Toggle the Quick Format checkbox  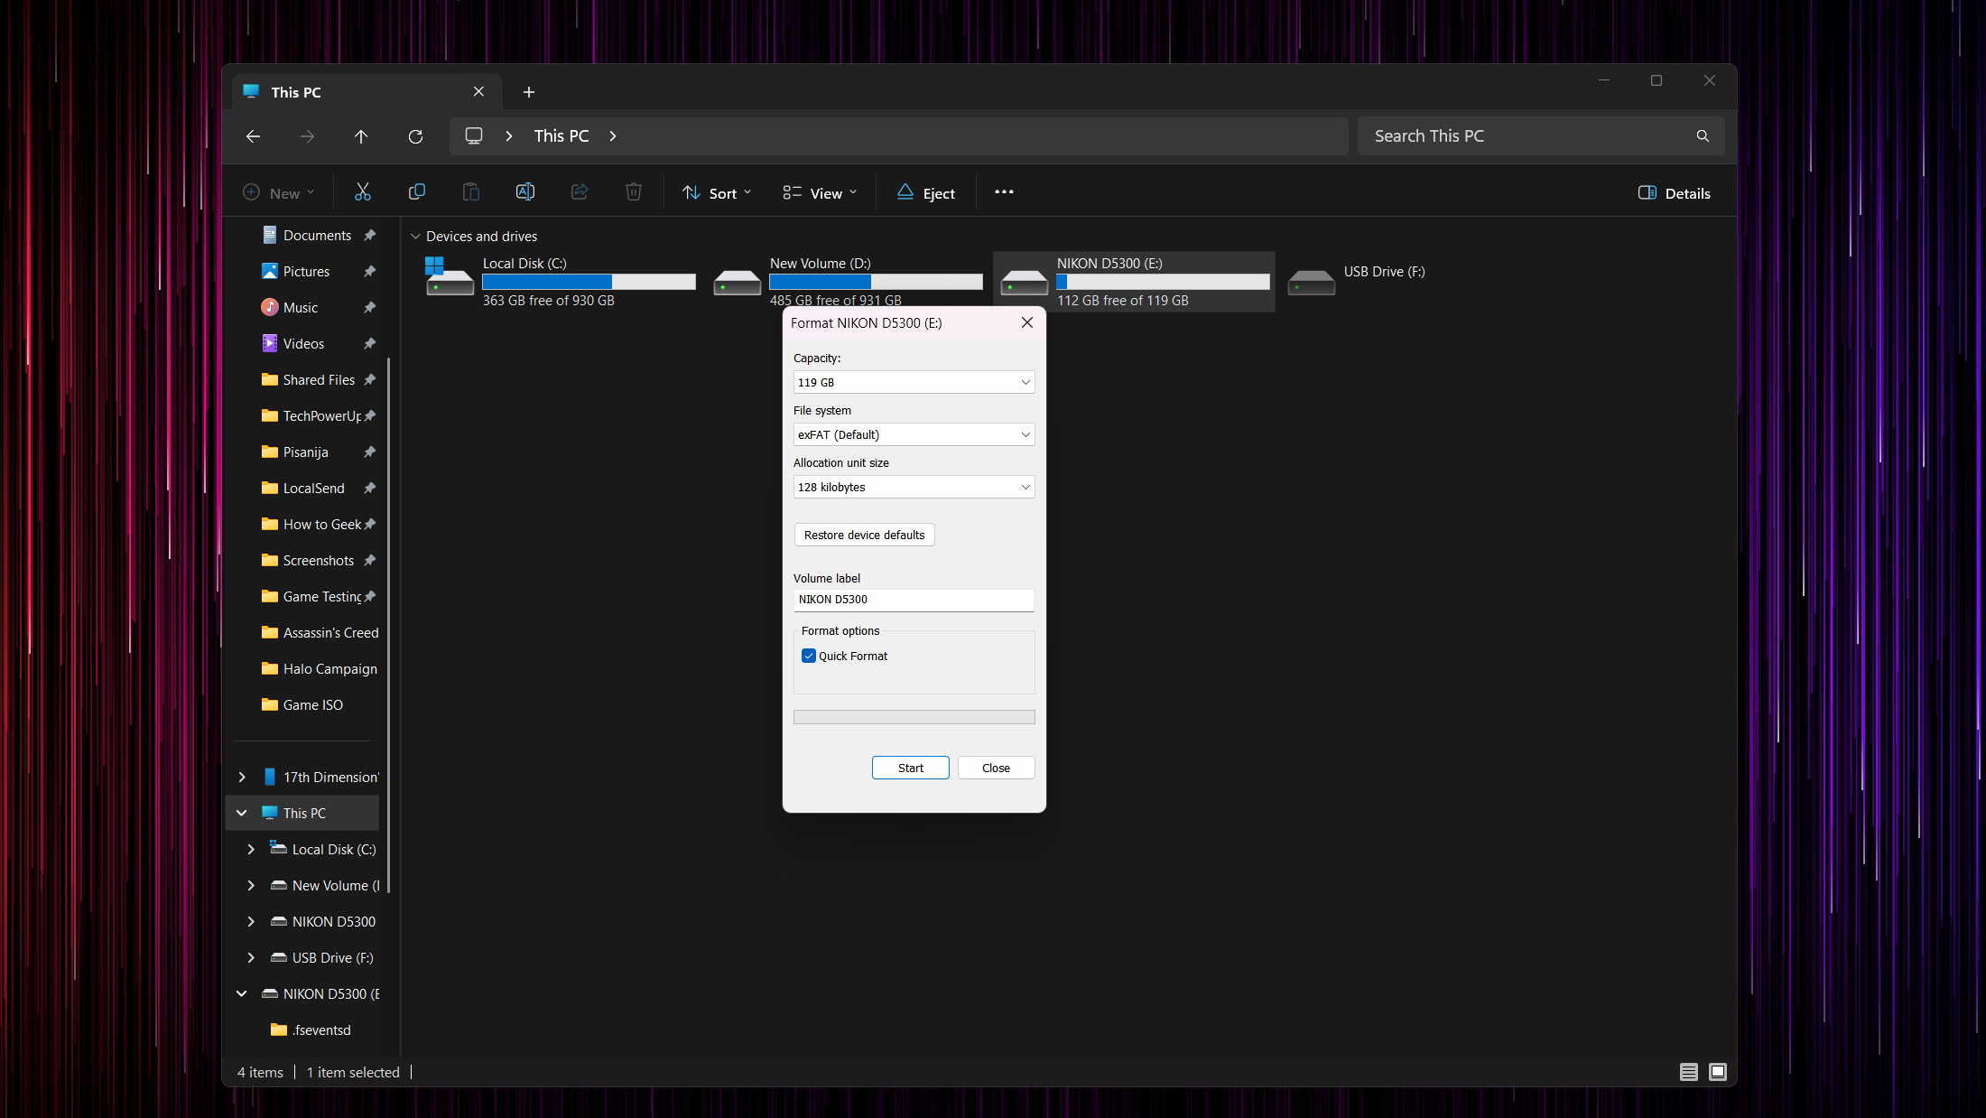[809, 656]
